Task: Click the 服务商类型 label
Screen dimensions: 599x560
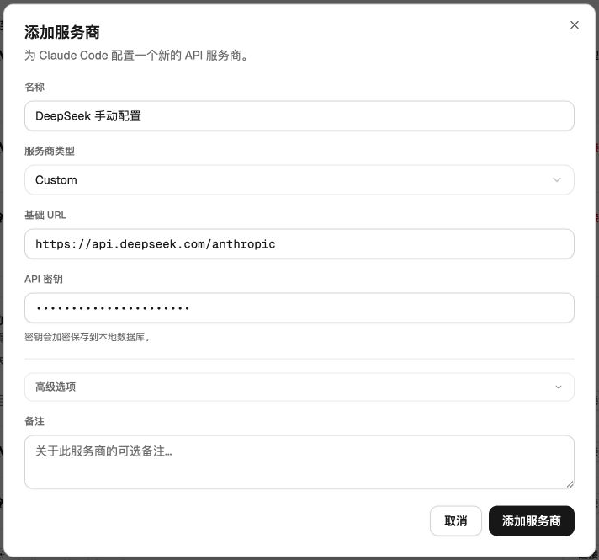Action: click(50, 151)
